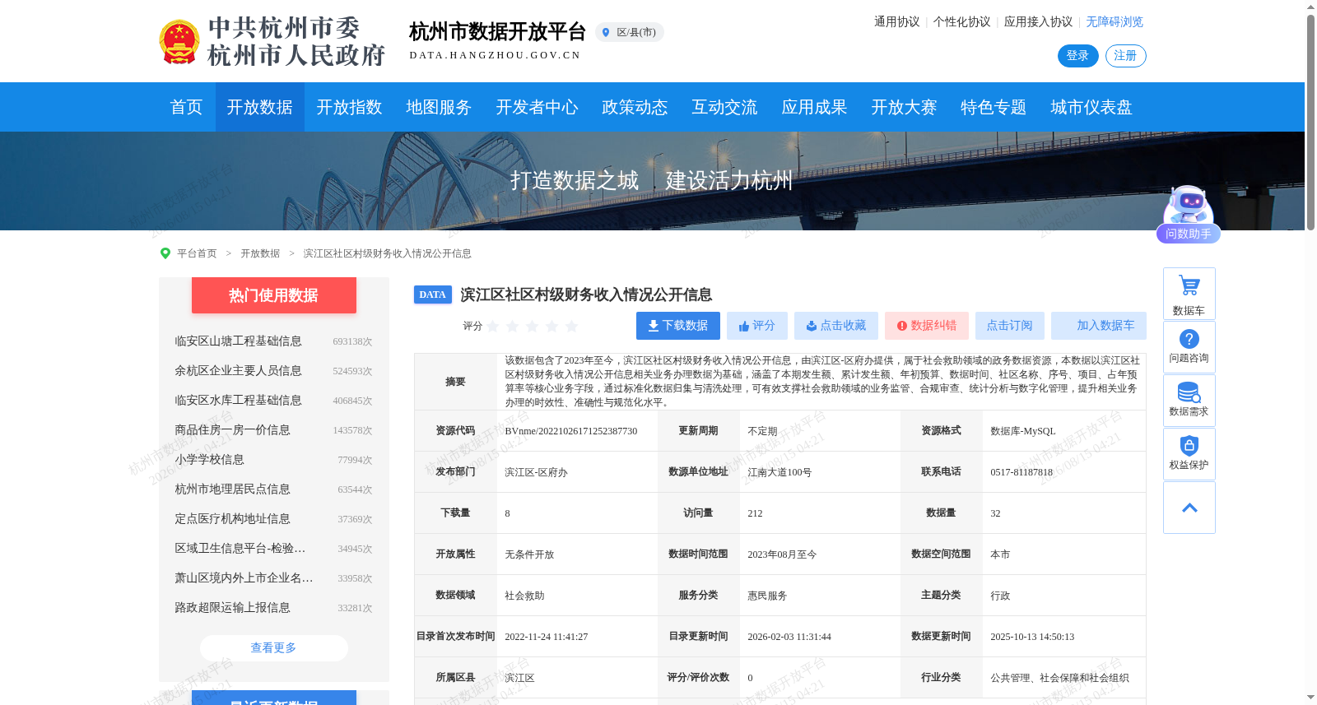Open the 数据车 cart icon
This screenshot has width=1317, height=705.
pos(1189,294)
